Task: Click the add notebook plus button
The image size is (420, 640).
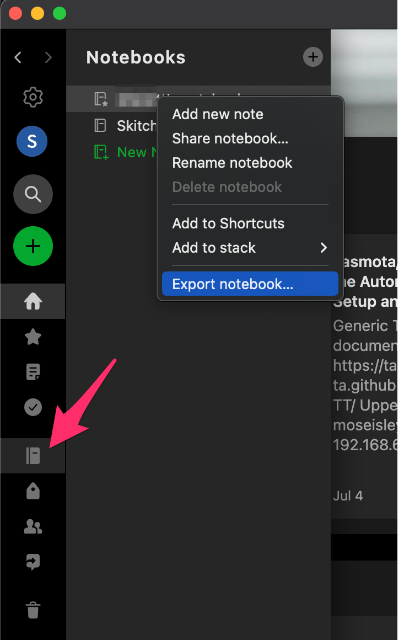Action: pos(313,57)
